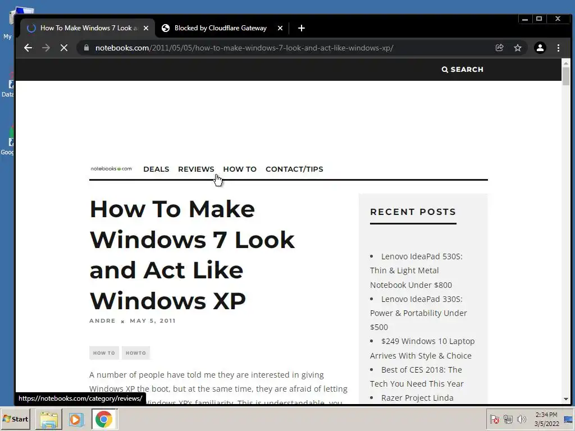Image resolution: width=575 pixels, height=431 pixels.
Task: Select the How To Make Windows 7 tab
Action: coord(88,28)
